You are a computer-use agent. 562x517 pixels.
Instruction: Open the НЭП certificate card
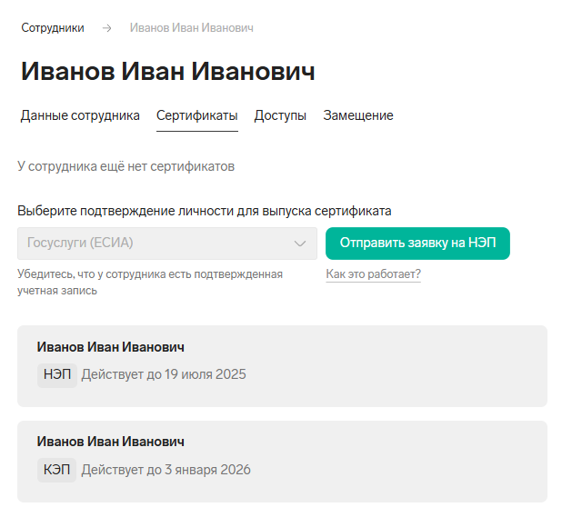tap(282, 366)
